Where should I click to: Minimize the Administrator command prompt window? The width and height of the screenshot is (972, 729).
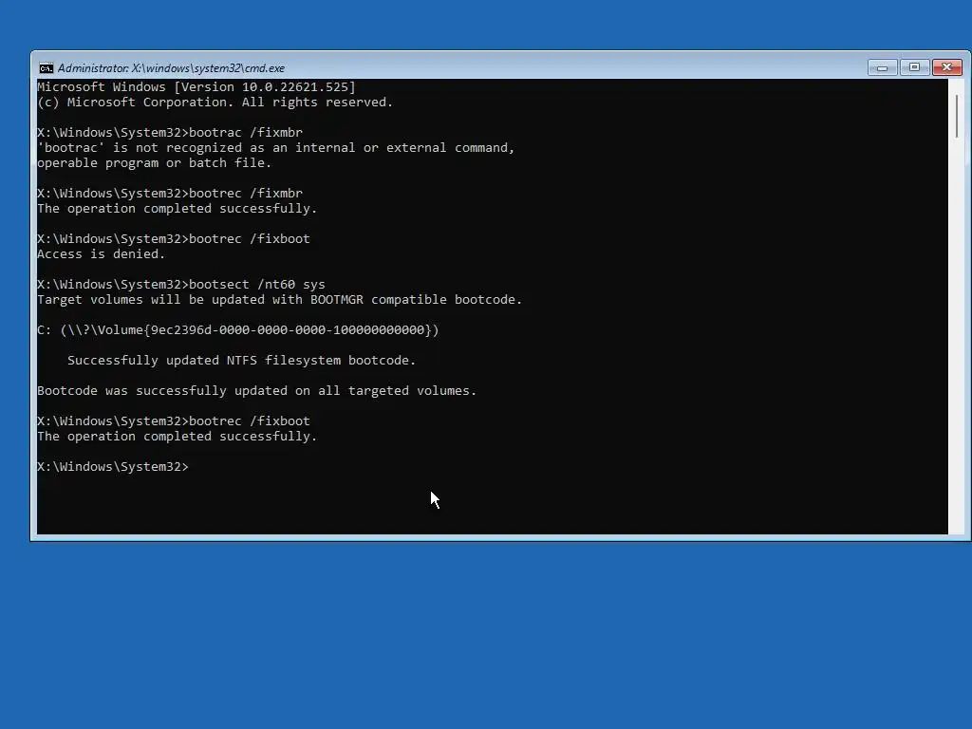point(882,67)
